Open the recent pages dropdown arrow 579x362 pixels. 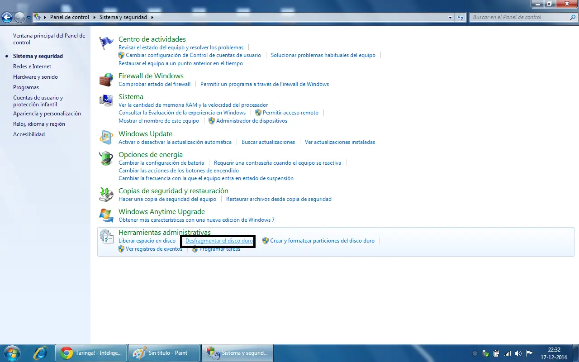29,18
